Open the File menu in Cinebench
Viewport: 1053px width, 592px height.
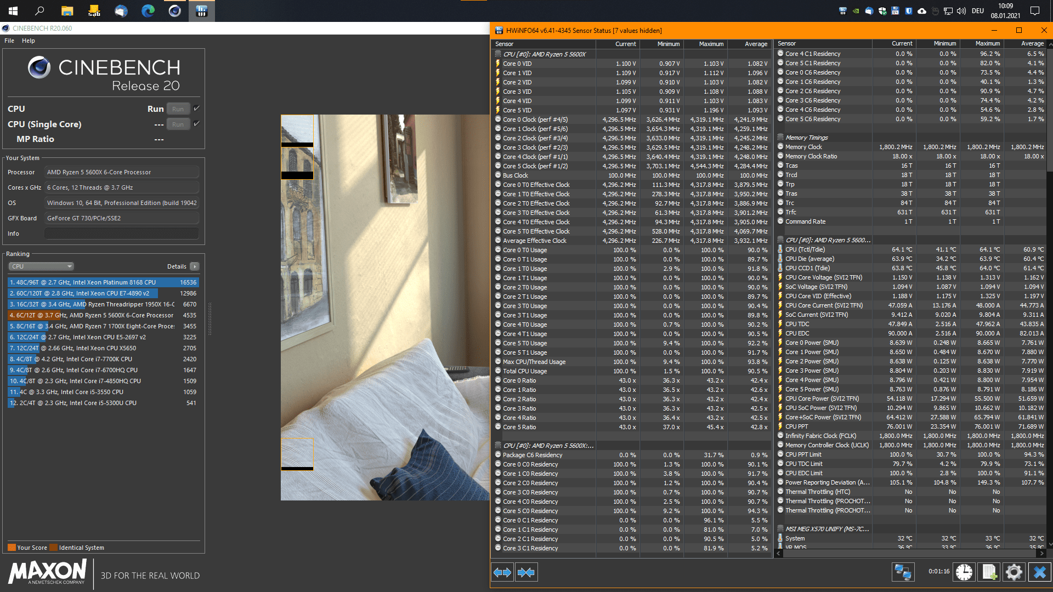(9, 41)
